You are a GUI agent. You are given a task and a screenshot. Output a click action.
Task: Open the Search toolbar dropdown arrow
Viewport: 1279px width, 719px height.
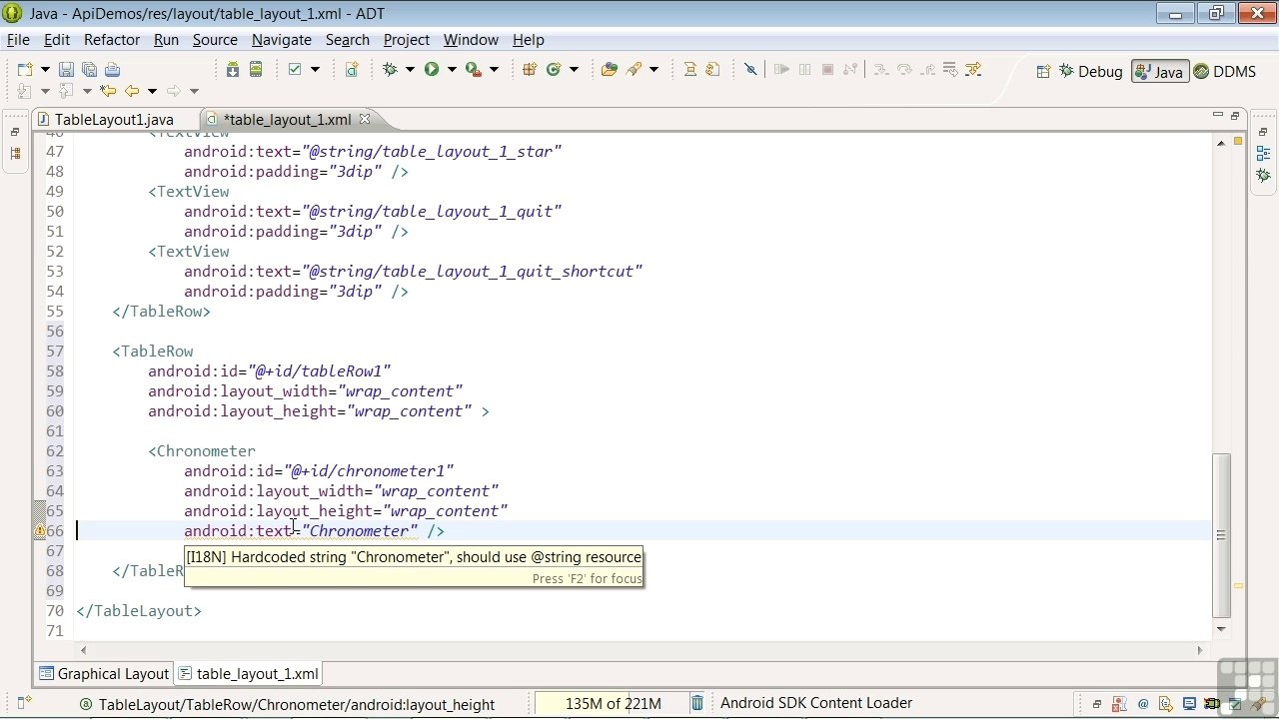point(653,69)
